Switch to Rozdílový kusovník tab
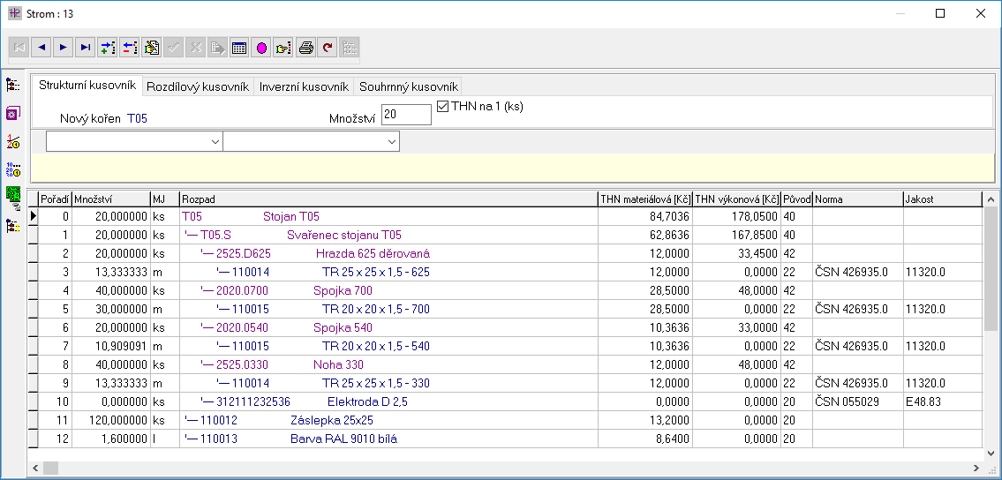Screen dimensions: 1002x480 (198, 86)
